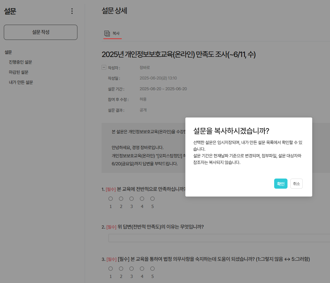Choose rating 3 for question 3
The height and width of the screenshot is (283, 330).
[x=132, y=269]
